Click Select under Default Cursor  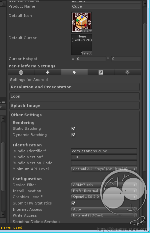pyautogui.click(x=86, y=53)
